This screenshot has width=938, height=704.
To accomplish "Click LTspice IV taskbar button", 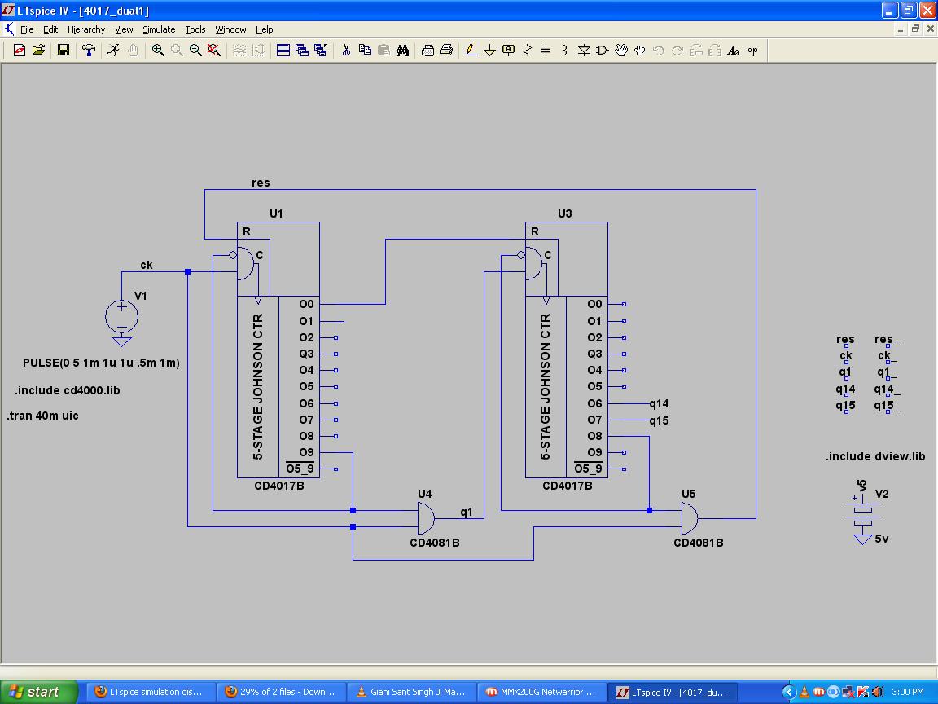I will tap(673, 692).
